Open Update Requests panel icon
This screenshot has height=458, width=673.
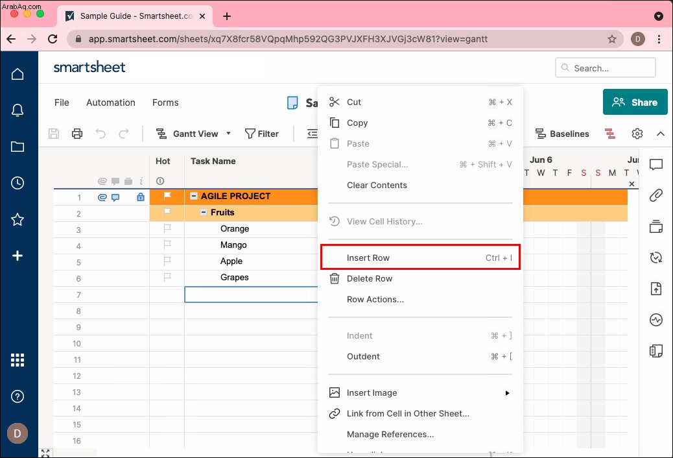(656, 258)
